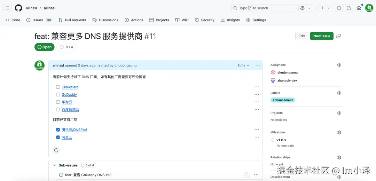Open the GoDaddy row options menu
Image resolution: width=376 pixels, height=181 pixels.
click(x=257, y=94)
